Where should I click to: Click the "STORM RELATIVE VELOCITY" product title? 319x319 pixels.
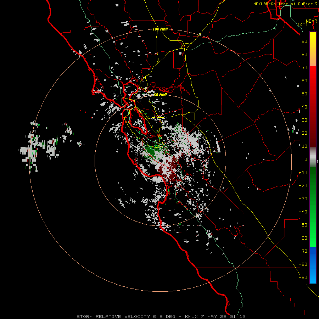coord(113,317)
